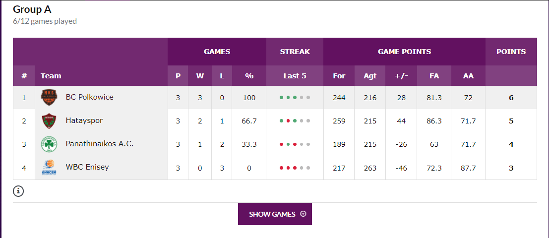The height and width of the screenshot is (238, 549).
Task: Click the +/- point difference header
Action: [401, 76]
